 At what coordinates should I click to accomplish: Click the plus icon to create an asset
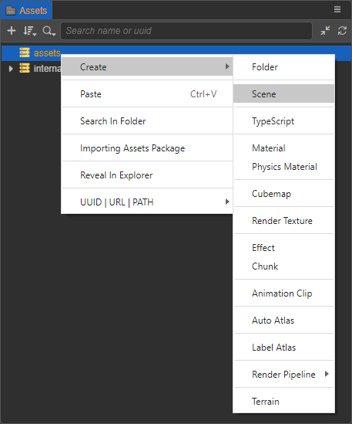pos(12,31)
